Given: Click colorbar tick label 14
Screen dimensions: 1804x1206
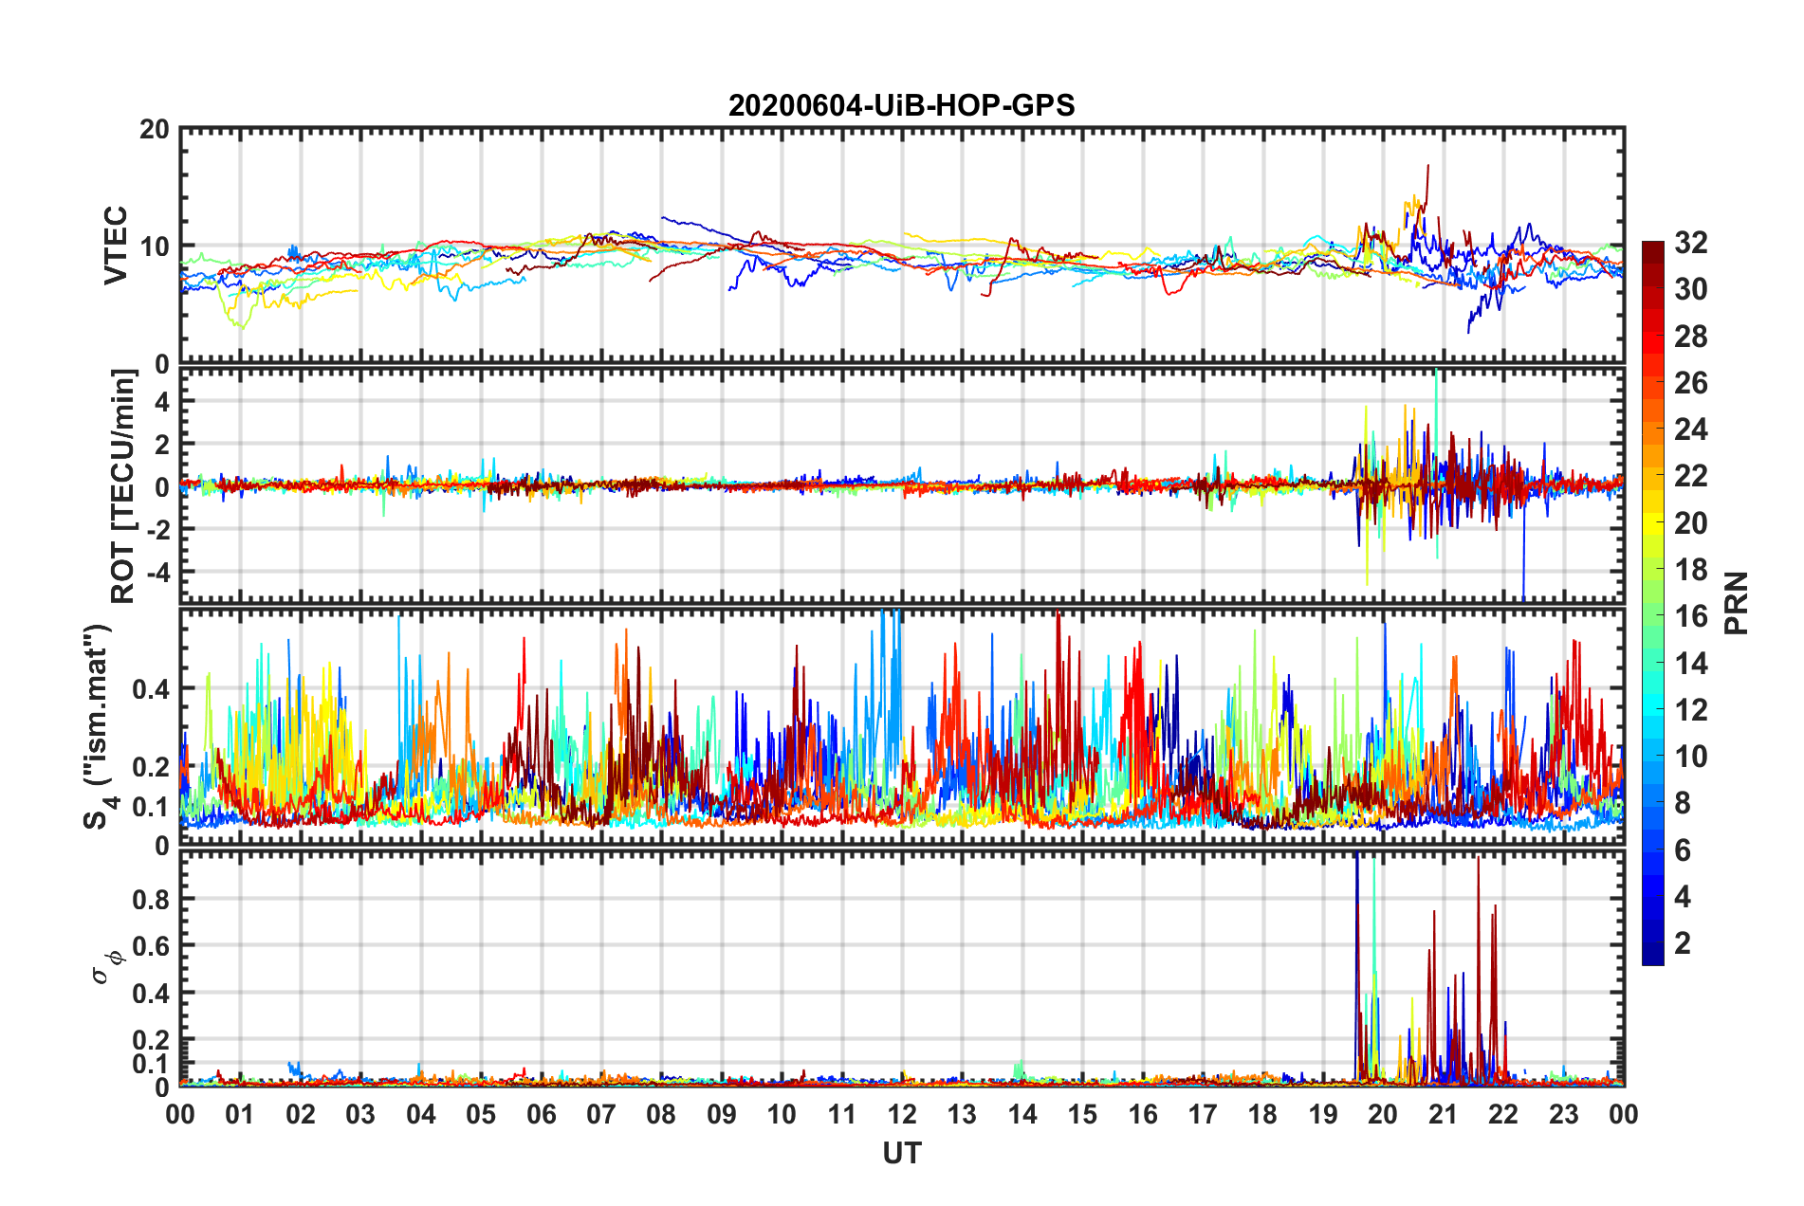Looking at the screenshot, I should (1690, 663).
